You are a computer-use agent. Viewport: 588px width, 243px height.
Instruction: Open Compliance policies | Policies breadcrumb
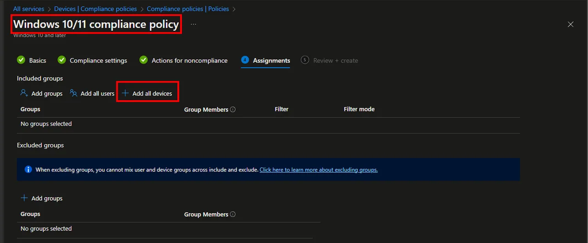[188, 9]
